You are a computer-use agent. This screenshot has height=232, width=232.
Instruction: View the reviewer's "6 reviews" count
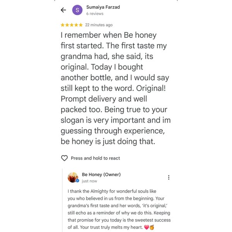tap(95, 14)
